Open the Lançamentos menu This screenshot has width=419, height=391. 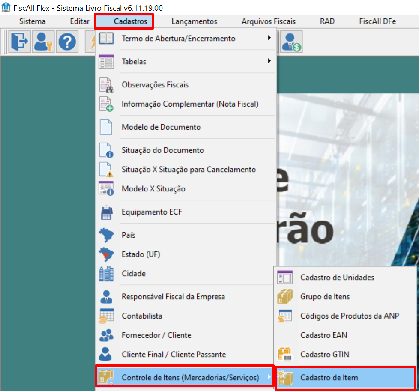(194, 21)
